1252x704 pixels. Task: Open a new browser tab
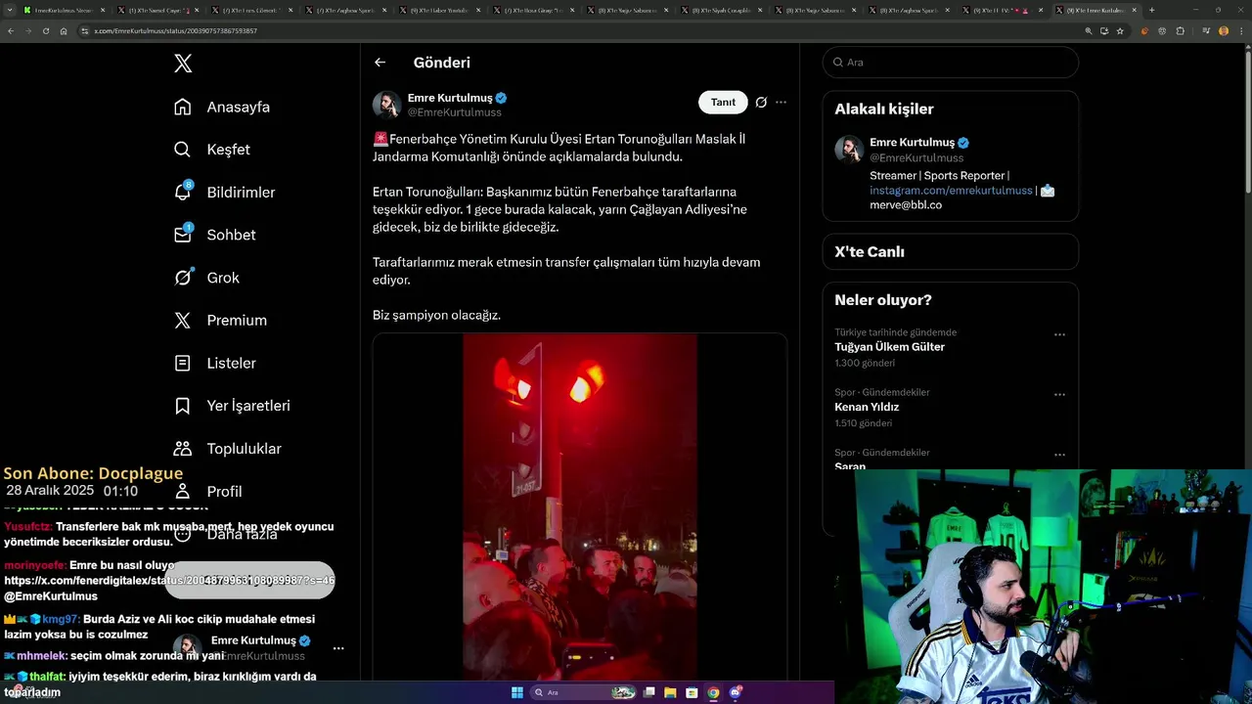[x=1151, y=10]
